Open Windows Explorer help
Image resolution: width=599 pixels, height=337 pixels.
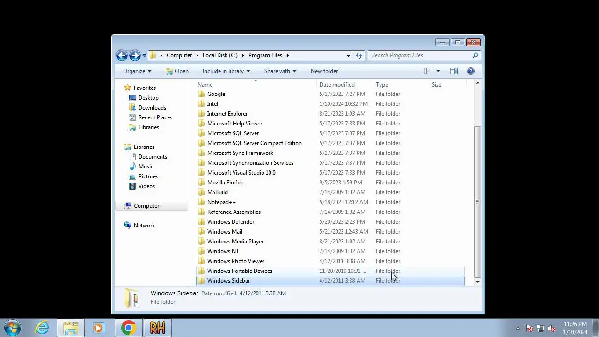471,71
